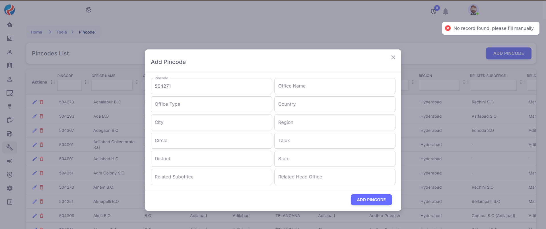Open the rupee payments sidebar icon

click(10, 107)
